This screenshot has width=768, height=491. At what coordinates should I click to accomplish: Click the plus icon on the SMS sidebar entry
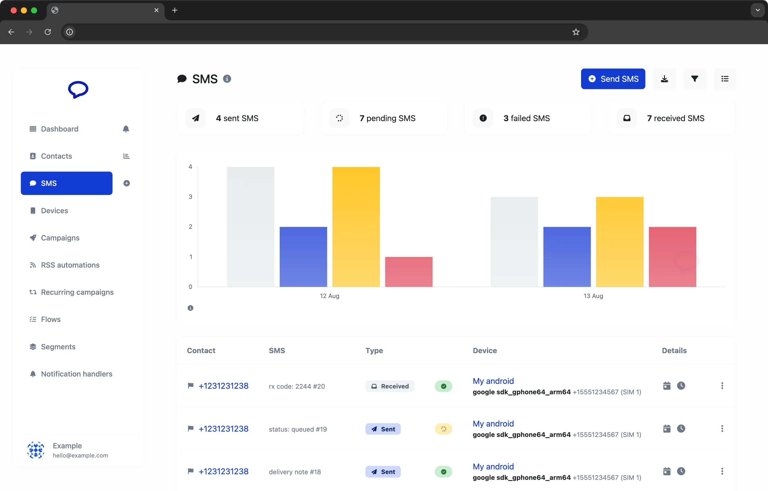[127, 183]
